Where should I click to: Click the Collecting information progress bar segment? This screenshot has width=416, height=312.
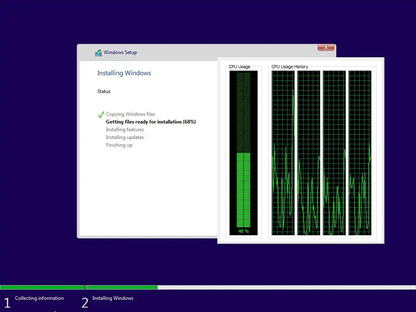pos(42,287)
